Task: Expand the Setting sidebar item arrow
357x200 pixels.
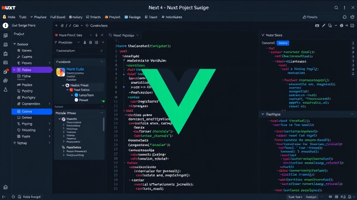Action: pos(50,143)
